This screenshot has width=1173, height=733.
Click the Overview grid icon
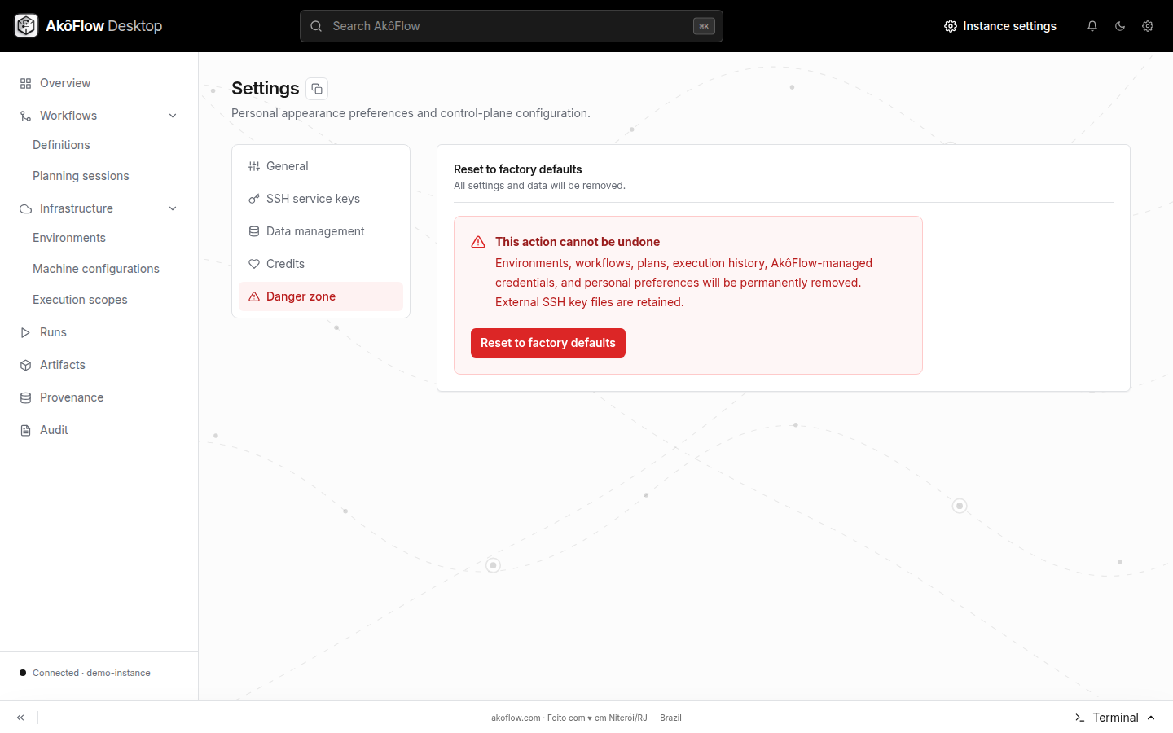26,83
